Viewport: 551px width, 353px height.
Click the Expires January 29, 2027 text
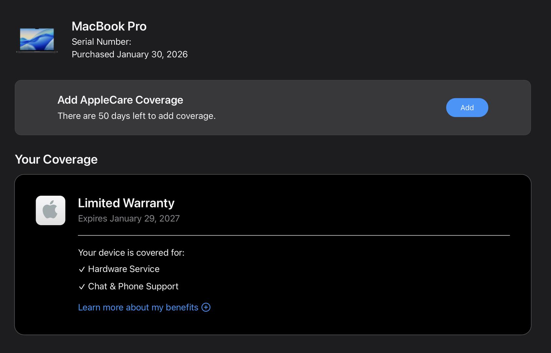[129, 218]
